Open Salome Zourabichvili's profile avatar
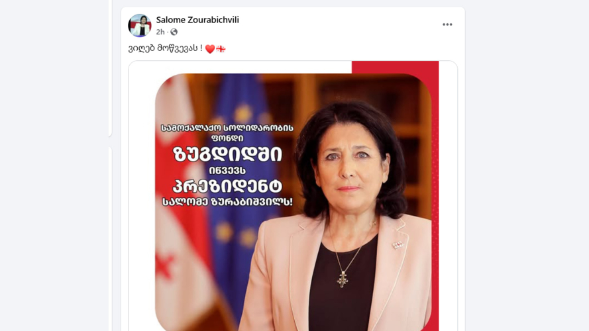Screen dimensions: 589x331 tap(139, 26)
